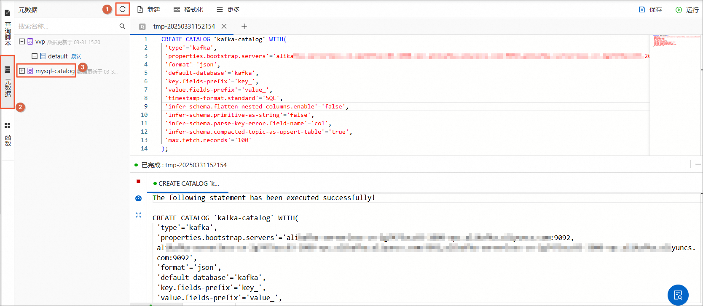This screenshot has height=306, width=703.
Task: Click the 'format'='json' editor line
Action: pyautogui.click(x=193, y=64)
